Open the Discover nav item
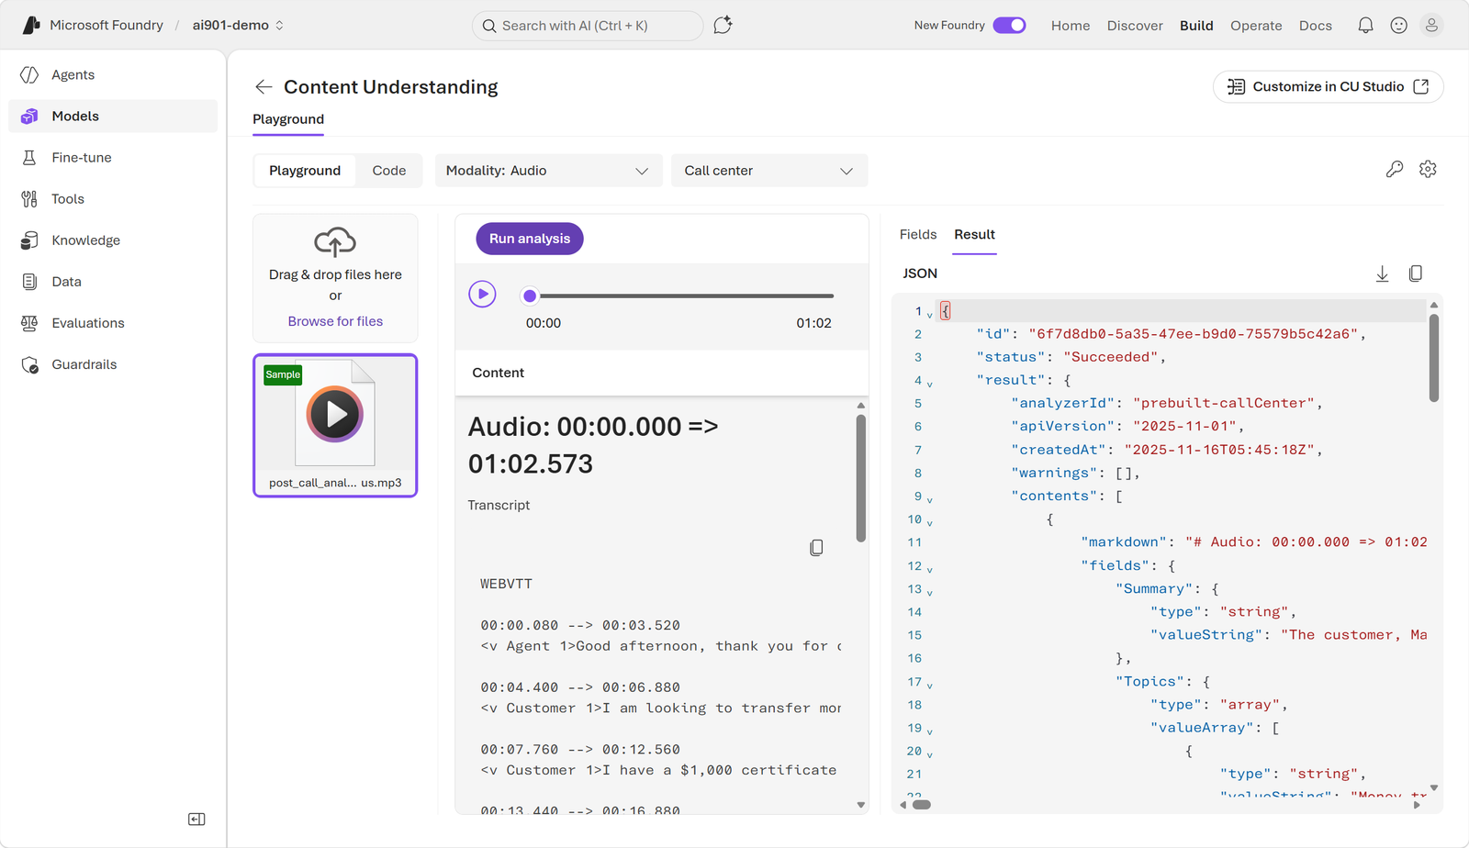1469x848 pixels. coord(1135,26)
